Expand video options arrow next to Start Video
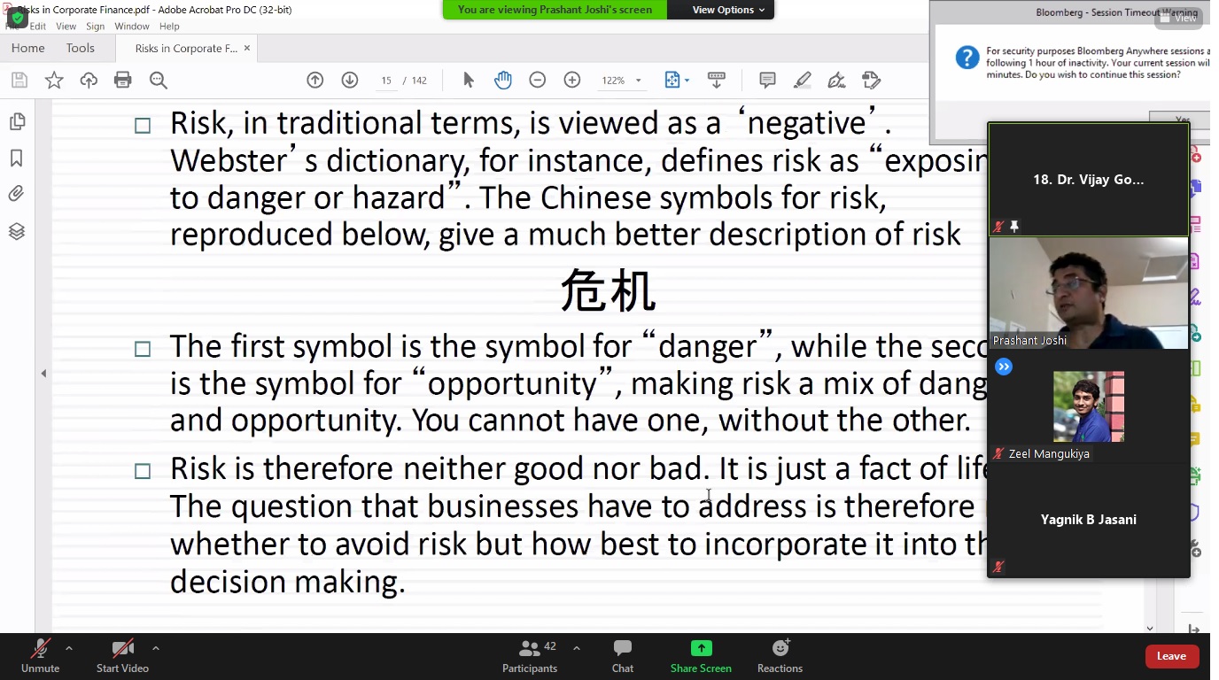 [x=156, y=648]
